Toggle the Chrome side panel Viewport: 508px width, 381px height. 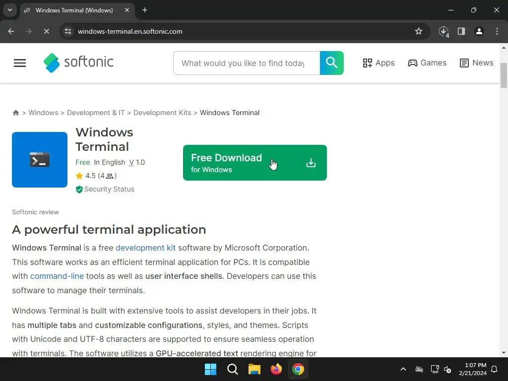(461, 31)
